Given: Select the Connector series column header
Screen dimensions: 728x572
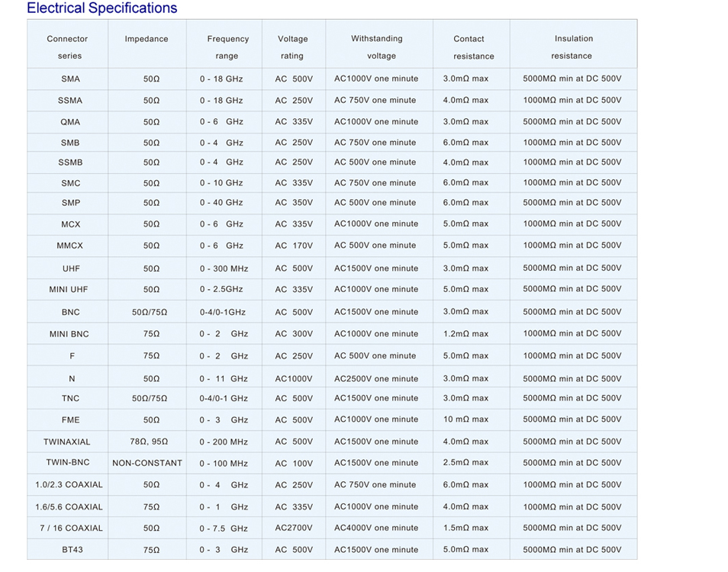Looking at the screenshot, I should point(68,44).
